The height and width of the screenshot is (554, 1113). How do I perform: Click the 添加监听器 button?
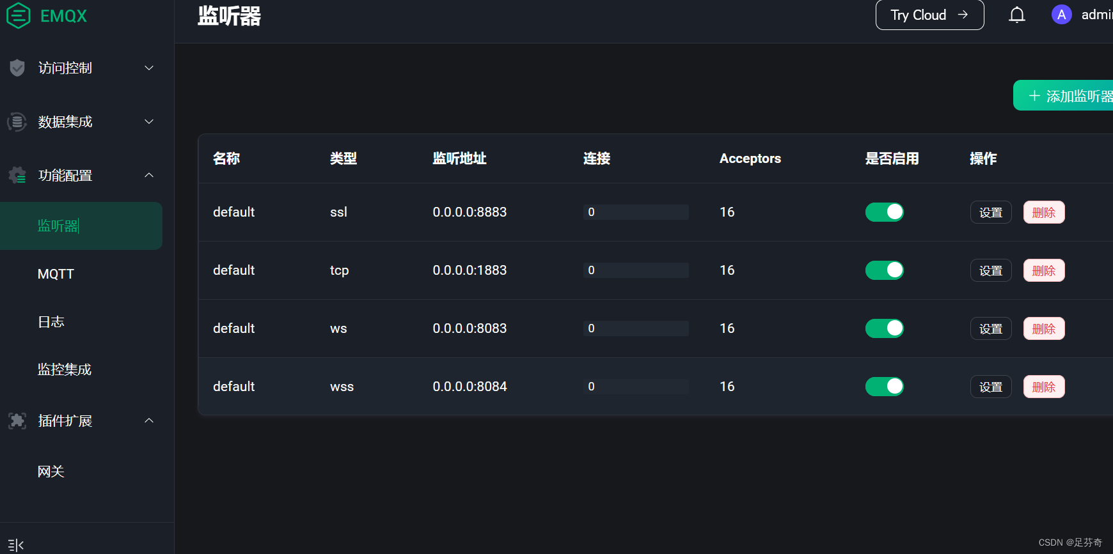click(x=1063, y=95)
